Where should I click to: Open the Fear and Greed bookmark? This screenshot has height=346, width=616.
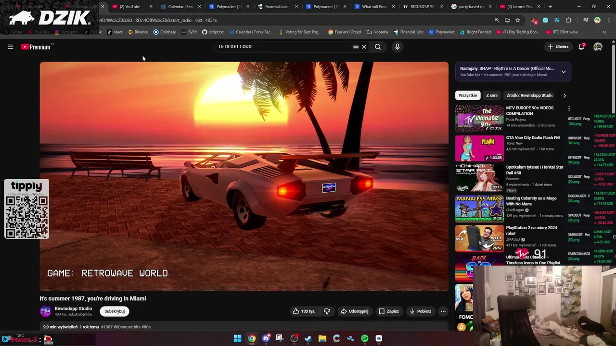pyautogui.click(x=345, y=32)
